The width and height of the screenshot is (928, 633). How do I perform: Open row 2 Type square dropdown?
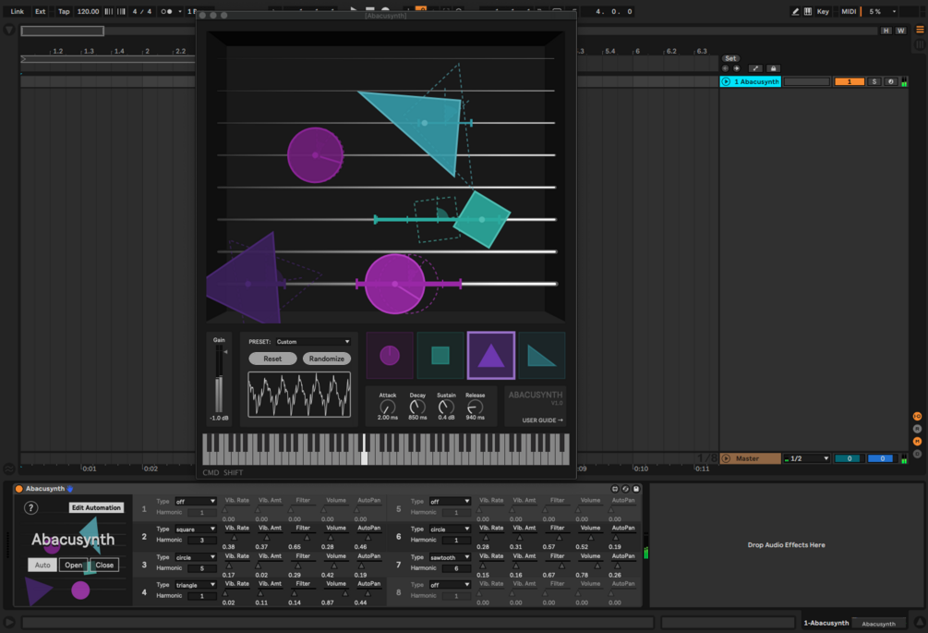point(196,530)
